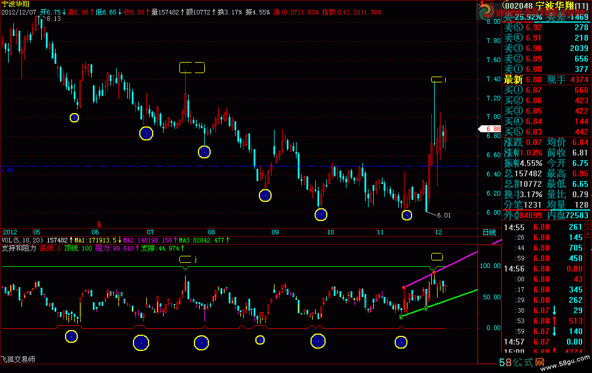Click the 5.49 dashed level line label

click(x=7, y=171)
